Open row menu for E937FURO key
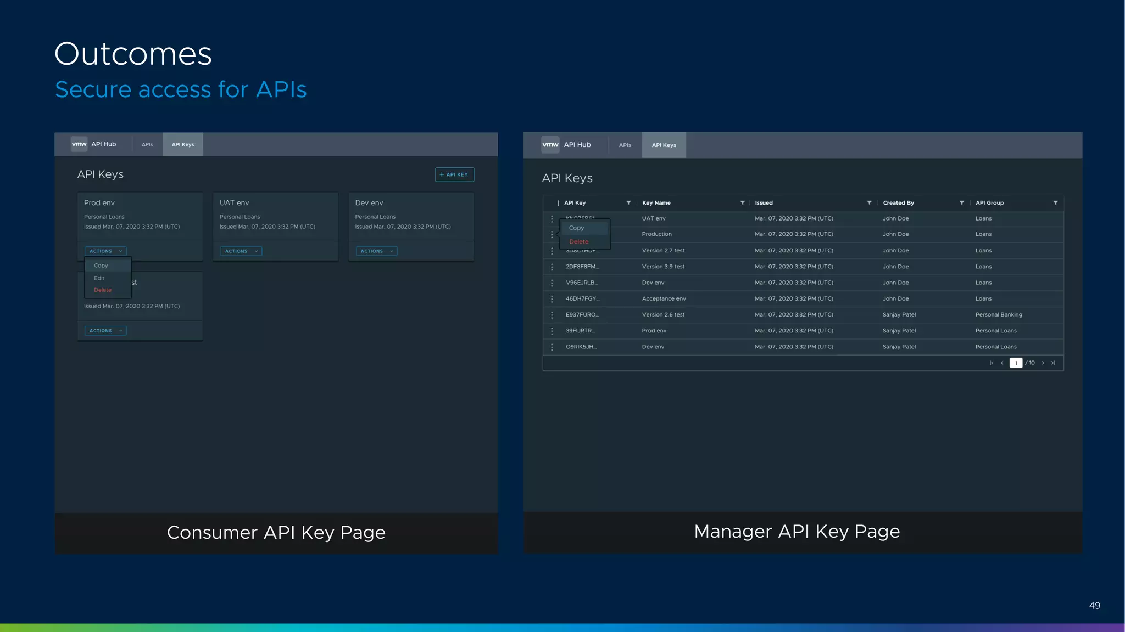 click(552, 315)
